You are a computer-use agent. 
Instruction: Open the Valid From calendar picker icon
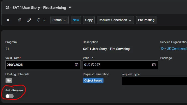pyautogui.click(x=76, y=65)
